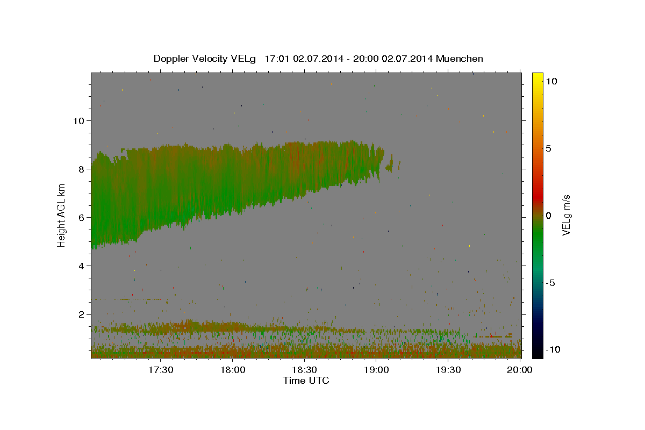The width and height of the screenshot is (645, 430).
Task: Click the height axis label 10
Action: pos(79,120)
